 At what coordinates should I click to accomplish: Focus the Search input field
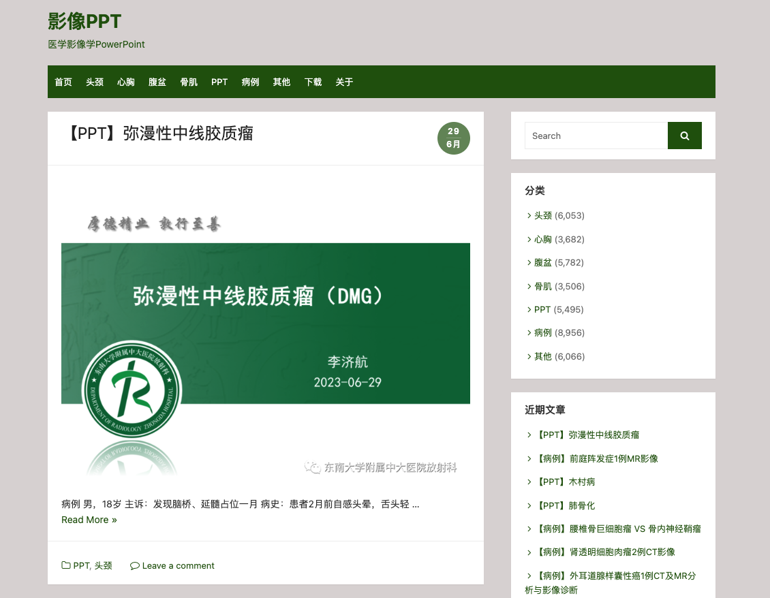[596, 136]
